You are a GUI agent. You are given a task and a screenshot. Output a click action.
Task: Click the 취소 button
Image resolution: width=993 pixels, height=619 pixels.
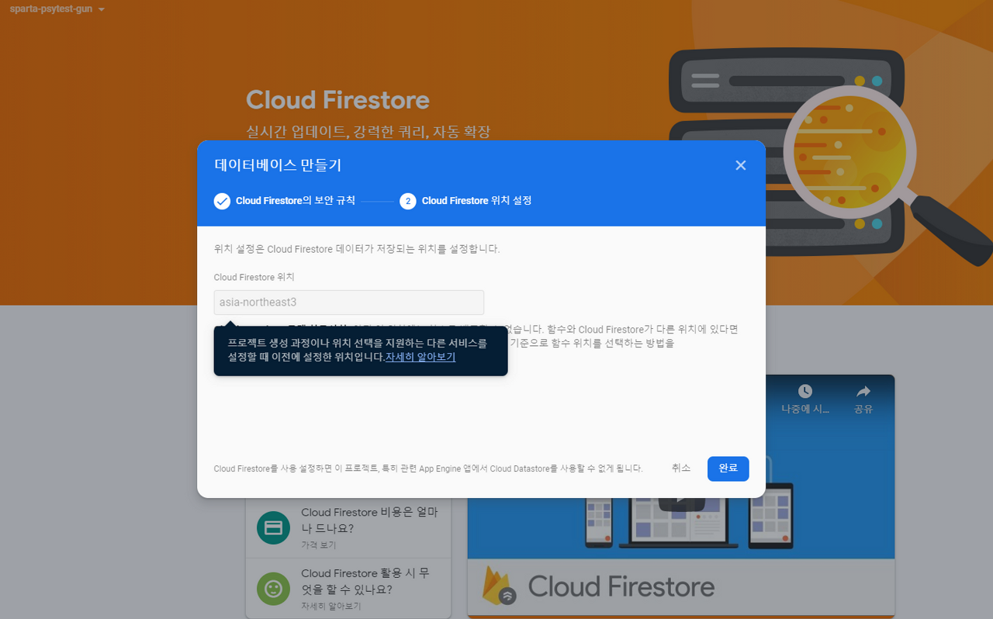point(681,469)
